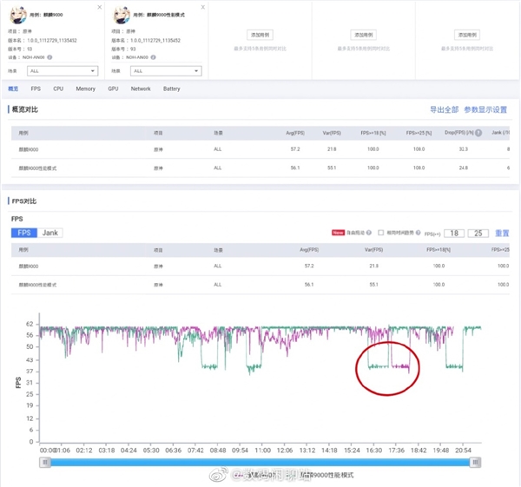The width and height of the screenshot is (521, 487).
Task: Enable the 相同时间趋势 checkbox
Action: [380, 233]
